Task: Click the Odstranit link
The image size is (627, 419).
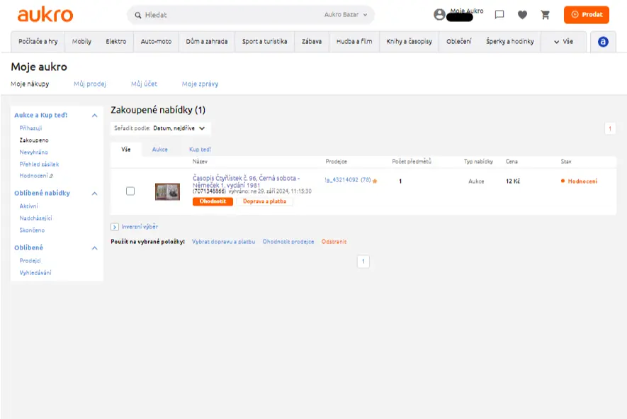Action: tap(334, 242)
